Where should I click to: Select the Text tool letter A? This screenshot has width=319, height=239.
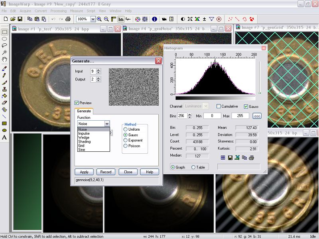pos(4,137)
